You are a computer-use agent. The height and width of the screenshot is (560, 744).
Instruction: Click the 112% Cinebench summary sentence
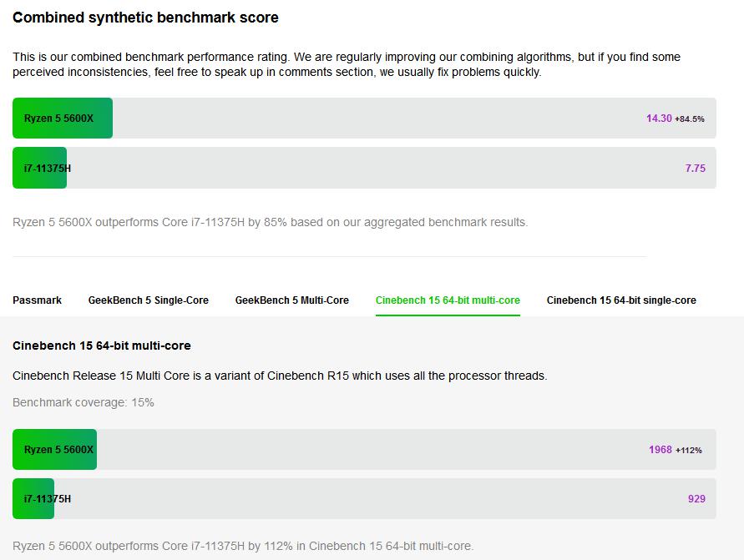tap(243, 546)
